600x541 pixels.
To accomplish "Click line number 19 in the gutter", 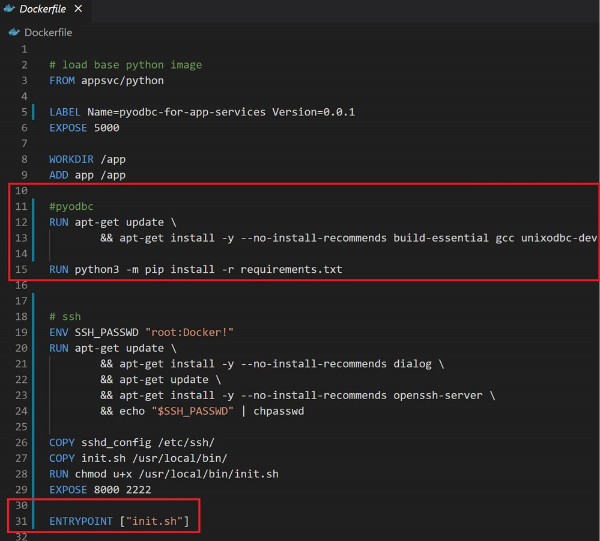I will [22, 332].
